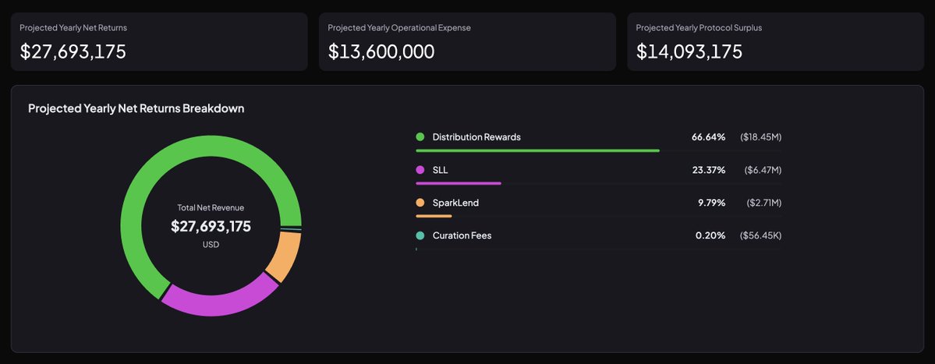Click the purple SLL progress bar
This screenshot has height=364, width=935.
(459, 183)
